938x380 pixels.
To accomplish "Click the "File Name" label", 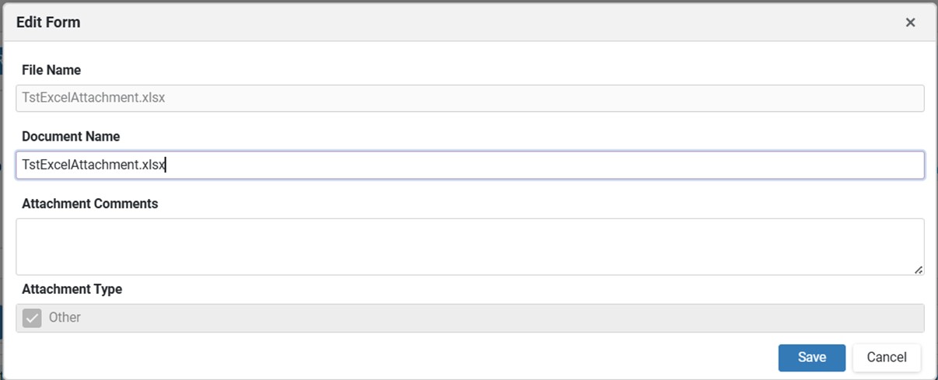I will pos(51,70).
